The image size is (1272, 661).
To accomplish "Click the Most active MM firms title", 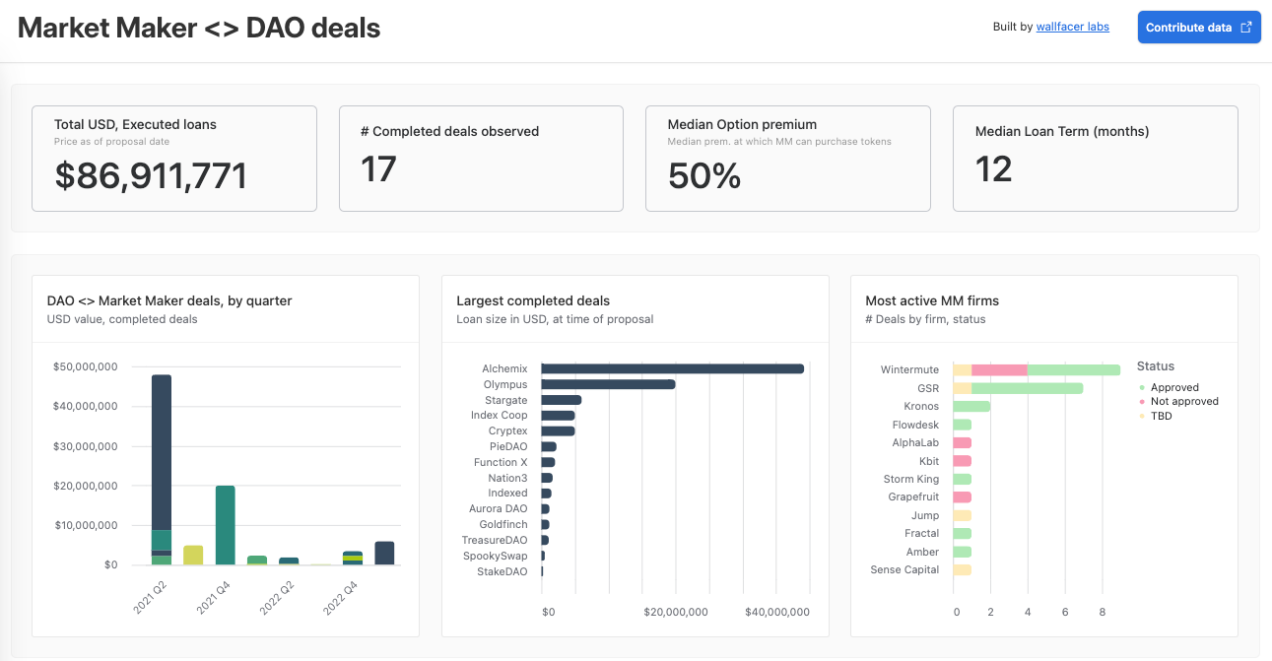I will [x=932, y=300].
